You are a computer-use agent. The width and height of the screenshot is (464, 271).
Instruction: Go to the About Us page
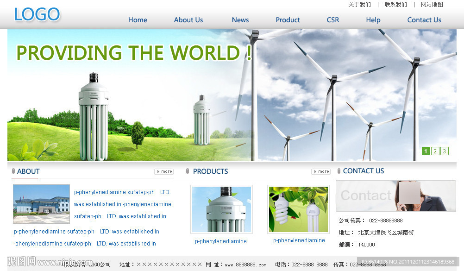pyautogui.click(x=188, y=20)
